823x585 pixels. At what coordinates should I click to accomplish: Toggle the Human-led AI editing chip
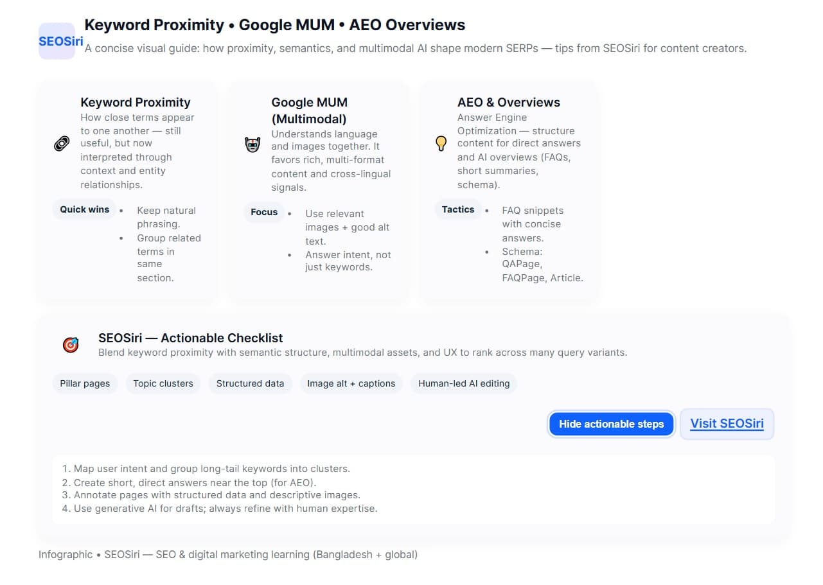[x=463, y=383]
